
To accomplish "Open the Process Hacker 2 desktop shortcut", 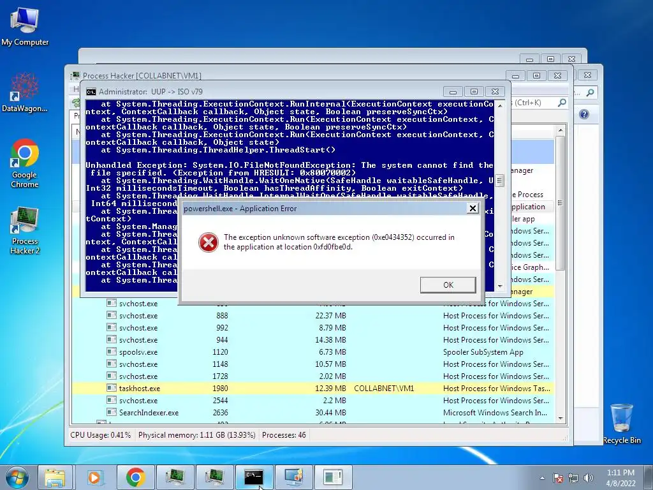I will point(25,230).
